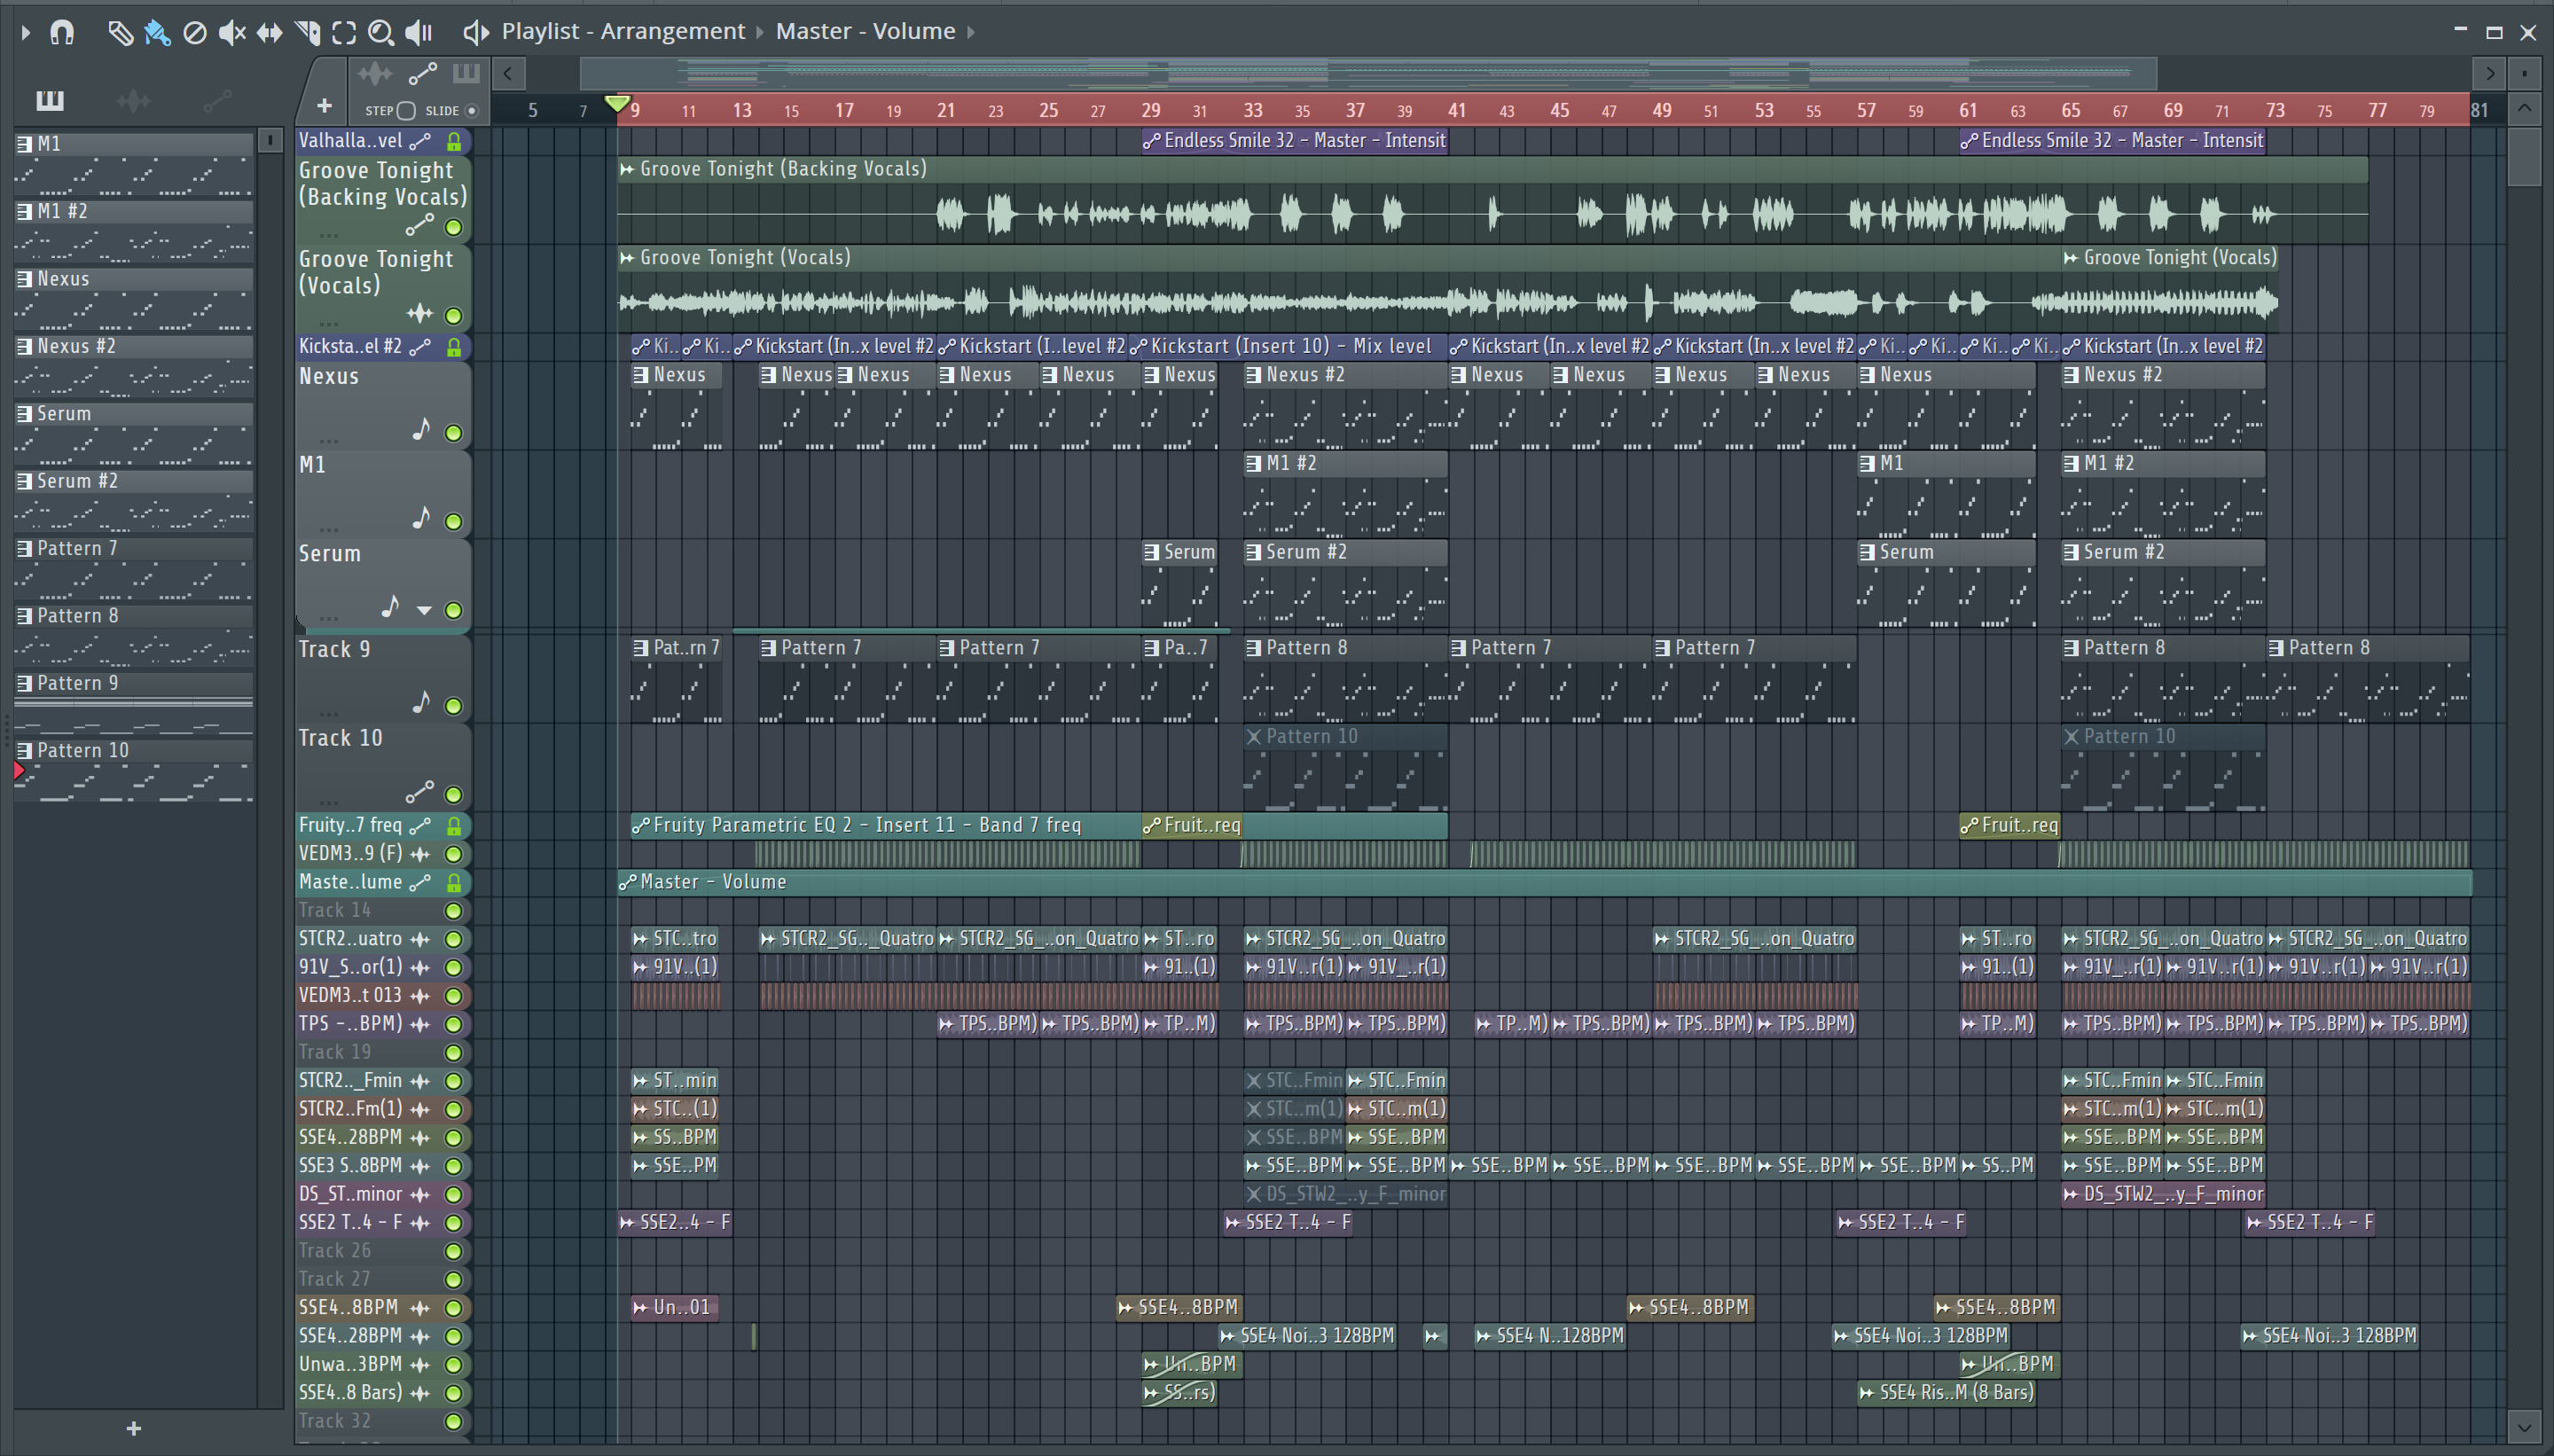Screen dimensions: 2554x1456
Task: Show pattern clips in the picker panel
Action: [49, 100]
